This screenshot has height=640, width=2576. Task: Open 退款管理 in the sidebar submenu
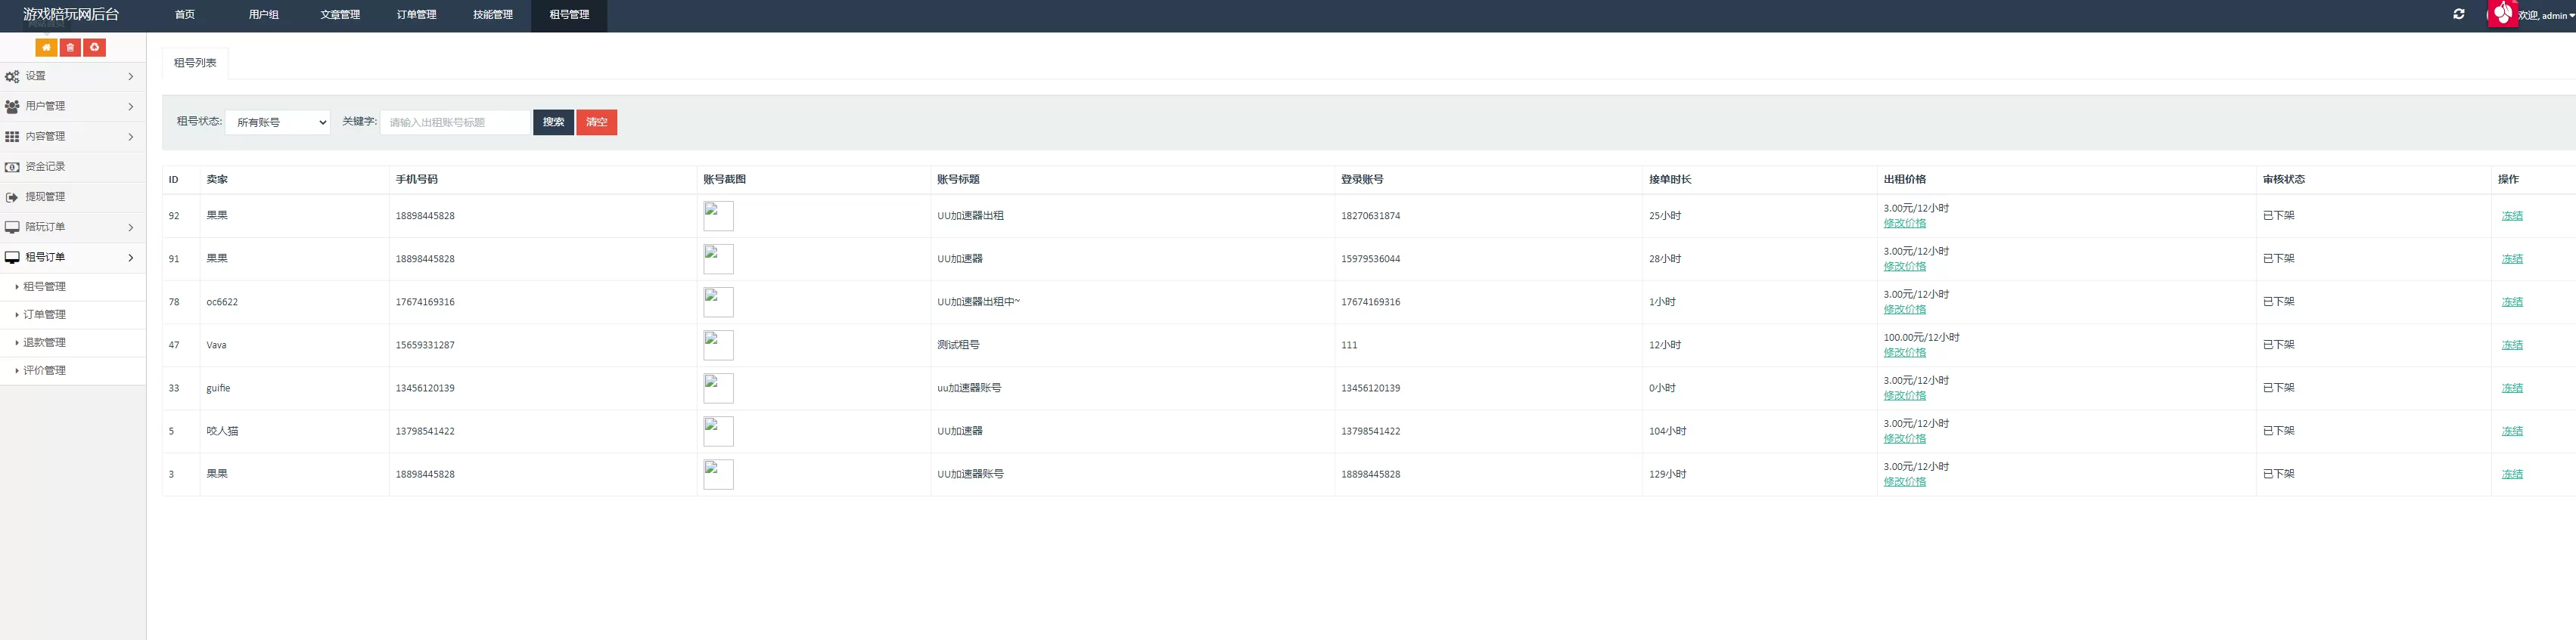(x=45, y=342)
